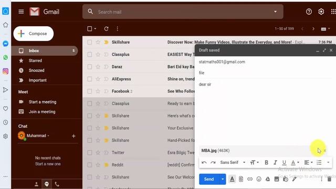Open the browser sidebar history clock
The image size is (336, 189).
6,122
